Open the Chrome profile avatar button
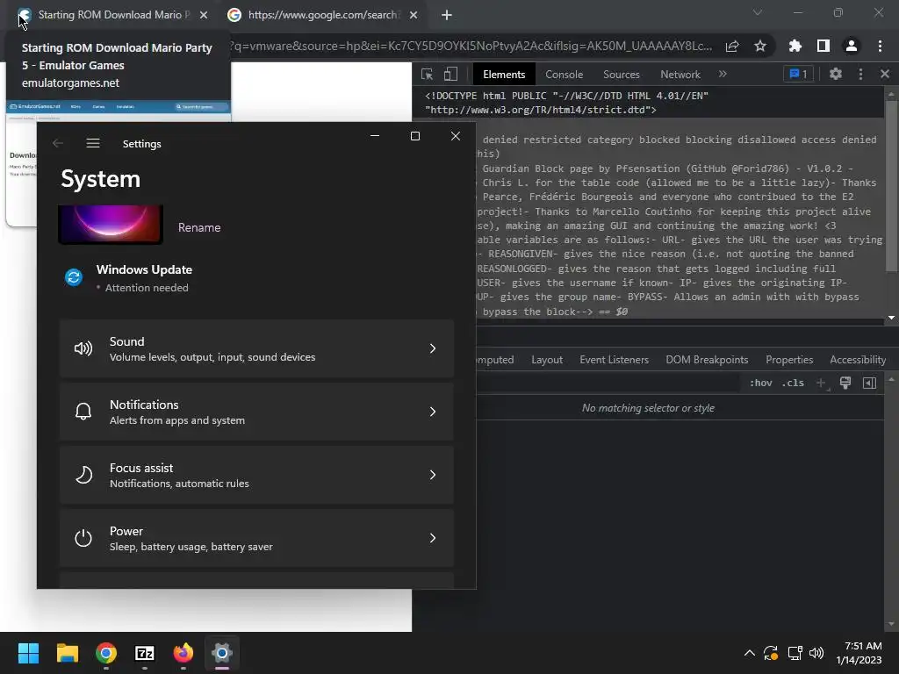Screen dimensions: 899x674 pos(852,46)
